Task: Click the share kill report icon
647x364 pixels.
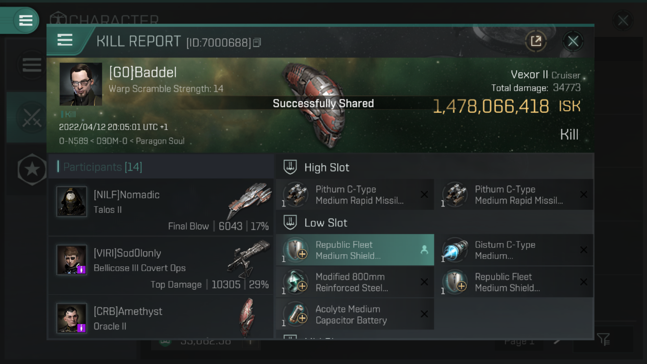Action: [536, 41]
